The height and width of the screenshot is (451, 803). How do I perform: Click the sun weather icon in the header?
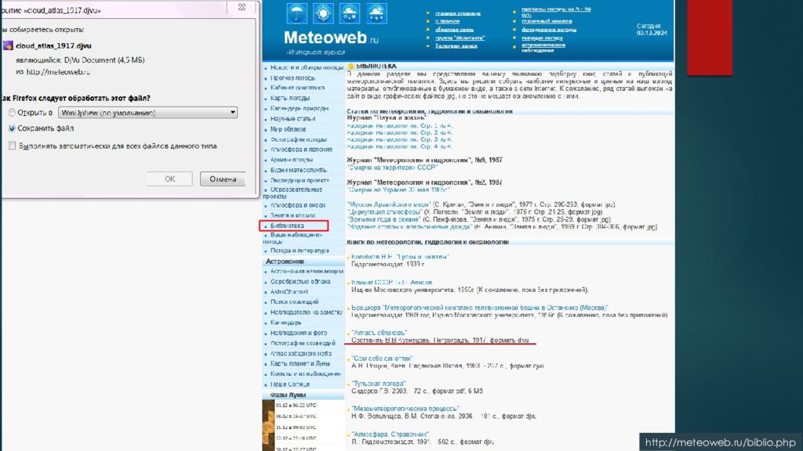coord(323,14)
